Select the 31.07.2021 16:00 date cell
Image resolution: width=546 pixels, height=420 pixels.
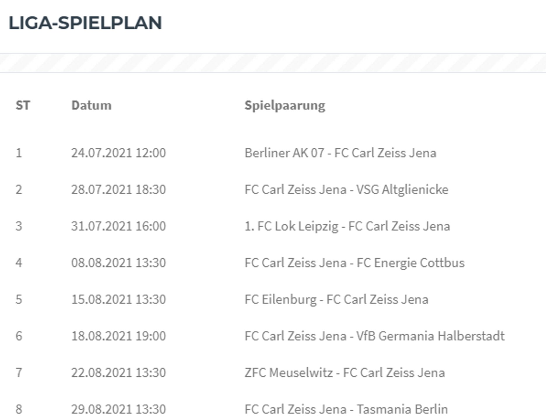118,226
